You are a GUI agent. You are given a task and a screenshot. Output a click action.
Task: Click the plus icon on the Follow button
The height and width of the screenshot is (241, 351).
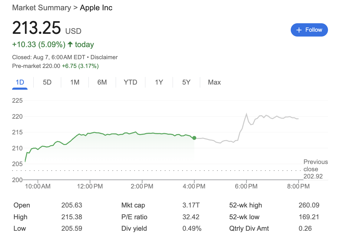tap(299, 30)
